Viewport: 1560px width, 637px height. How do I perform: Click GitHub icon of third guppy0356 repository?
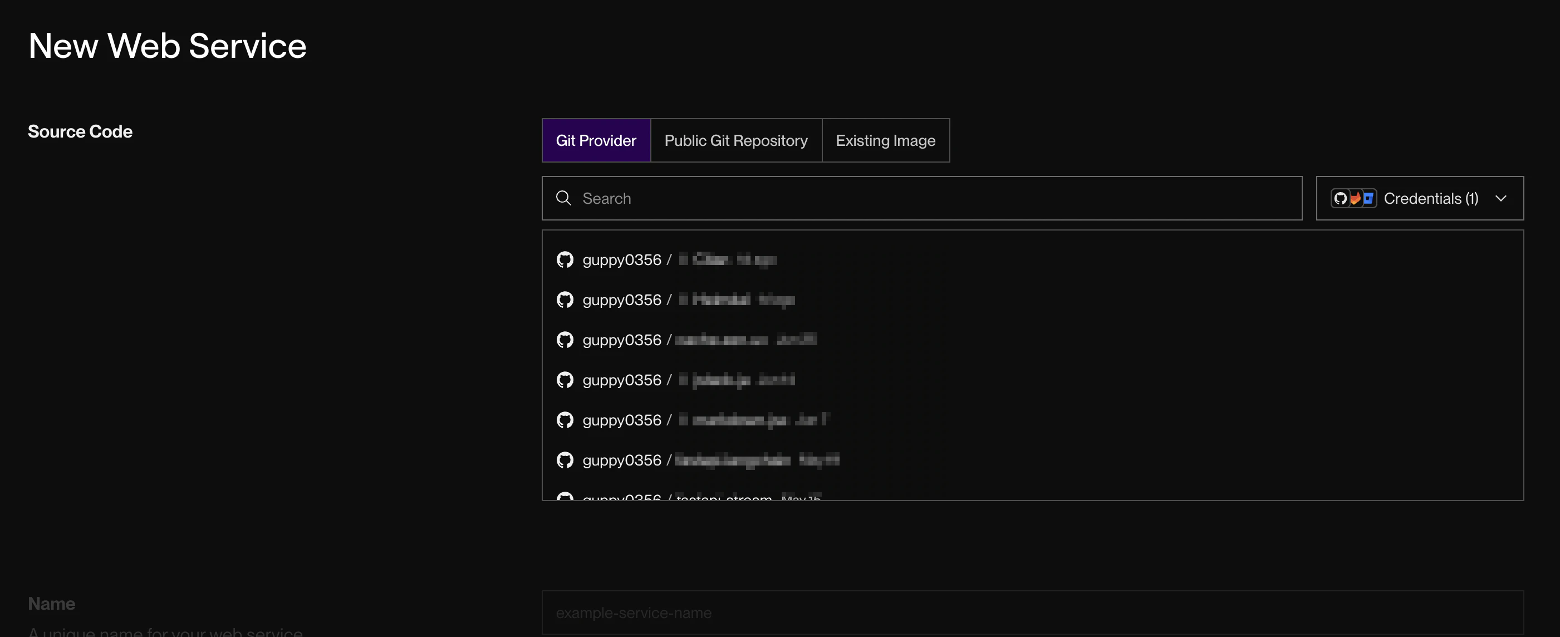pyautogui.click(x=565, y=340)
